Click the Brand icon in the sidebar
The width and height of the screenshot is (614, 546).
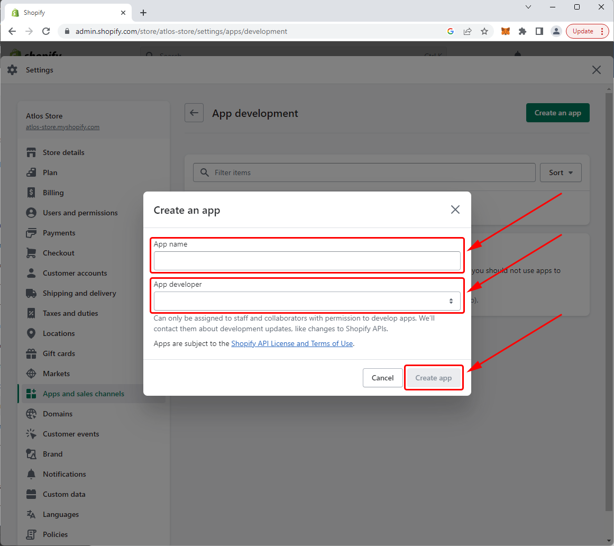[x=31, y=454]
